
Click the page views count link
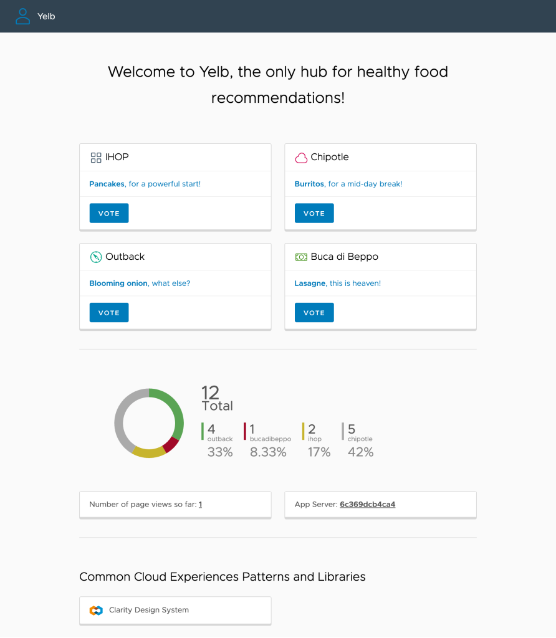(200, 504)
